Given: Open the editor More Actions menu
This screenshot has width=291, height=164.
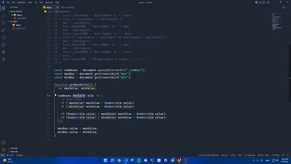Looking at the screenshot, I should (287, 7).
